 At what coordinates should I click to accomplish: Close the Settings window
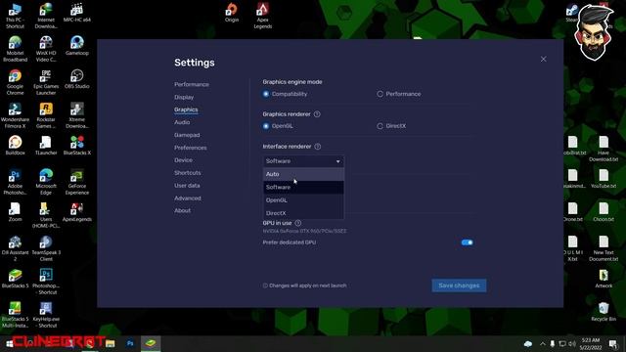click(544, 59)
